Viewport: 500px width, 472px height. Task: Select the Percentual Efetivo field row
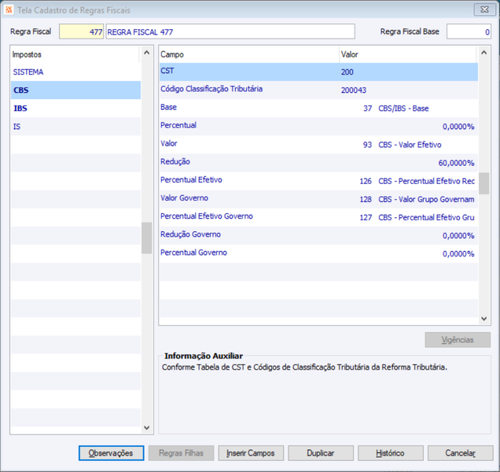click(x=318, y=181)
